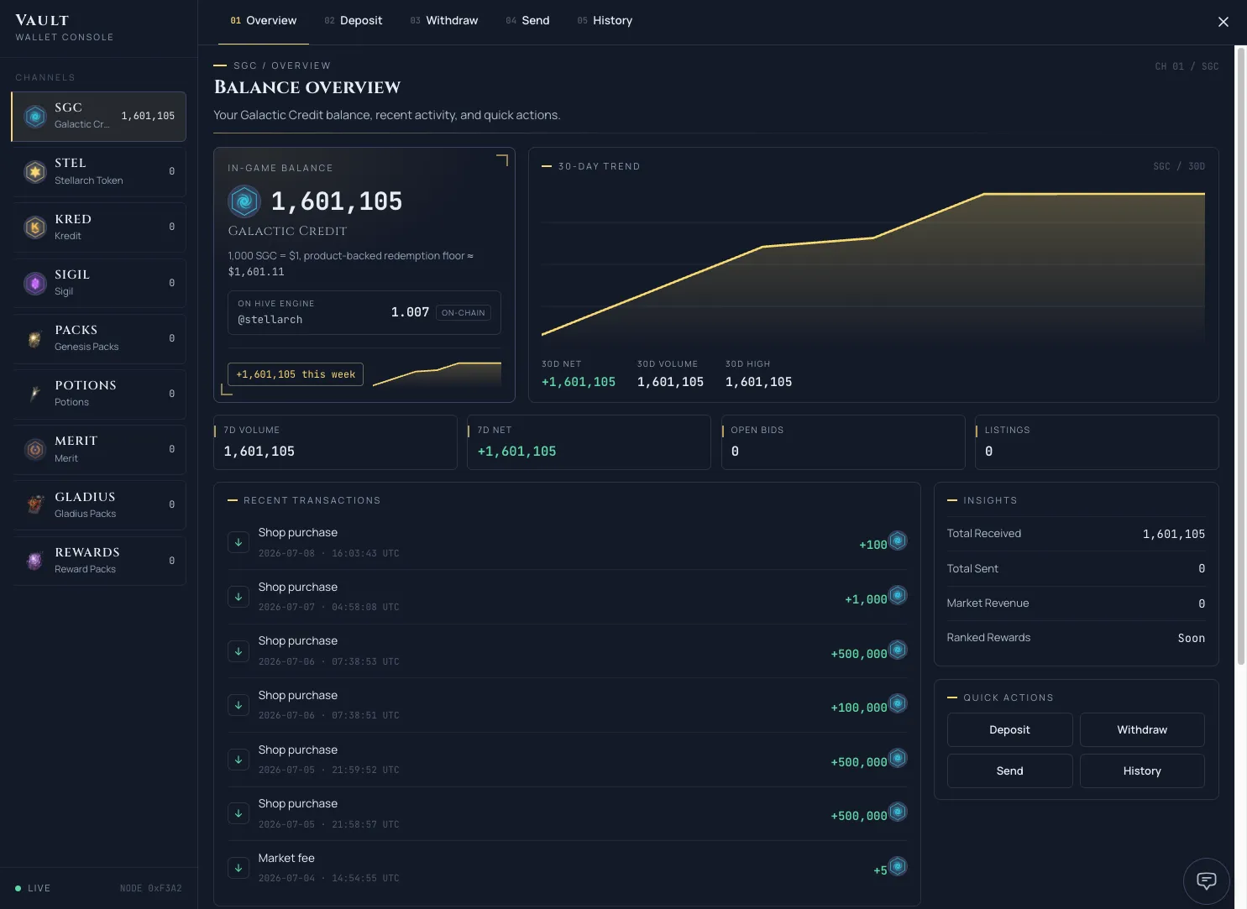Open the PACKS Genesis Packs icon

35,339
